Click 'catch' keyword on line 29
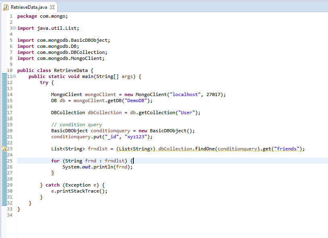Viewport: 328px width, 238px height. click(52, 185)
